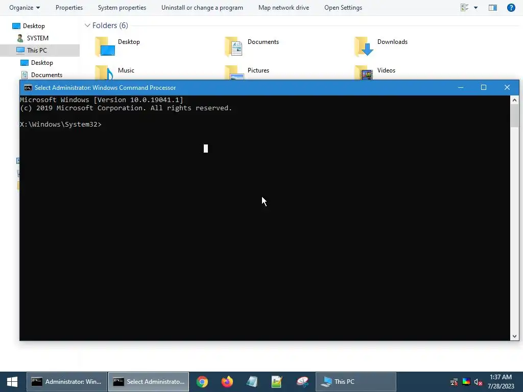Click Properties in the Explorer toolbar

click(69, 7)
